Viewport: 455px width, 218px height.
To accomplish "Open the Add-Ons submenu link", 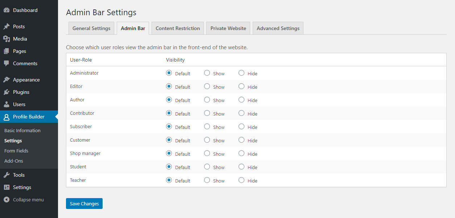I will point(14,161).
